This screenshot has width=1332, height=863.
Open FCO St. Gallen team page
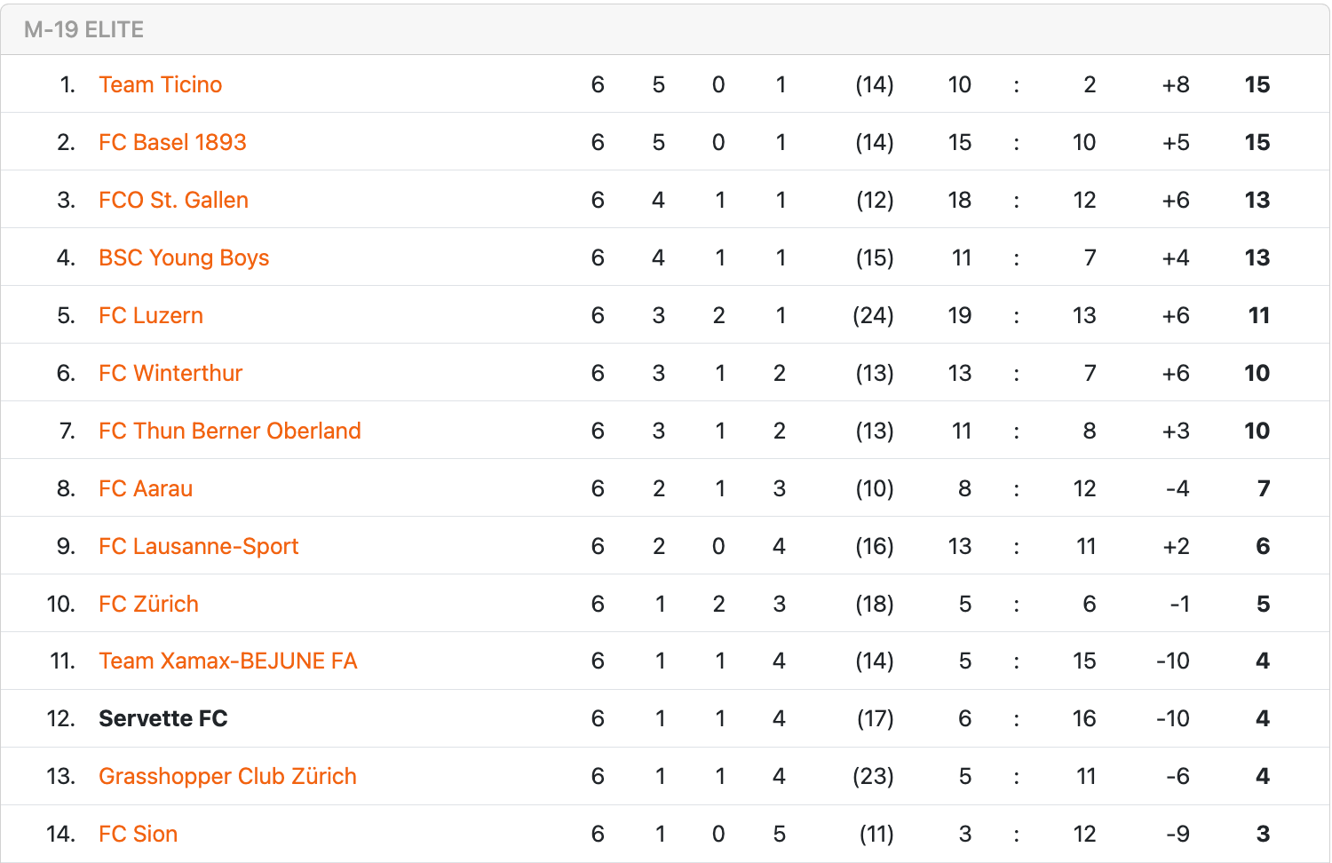[173, 200]
